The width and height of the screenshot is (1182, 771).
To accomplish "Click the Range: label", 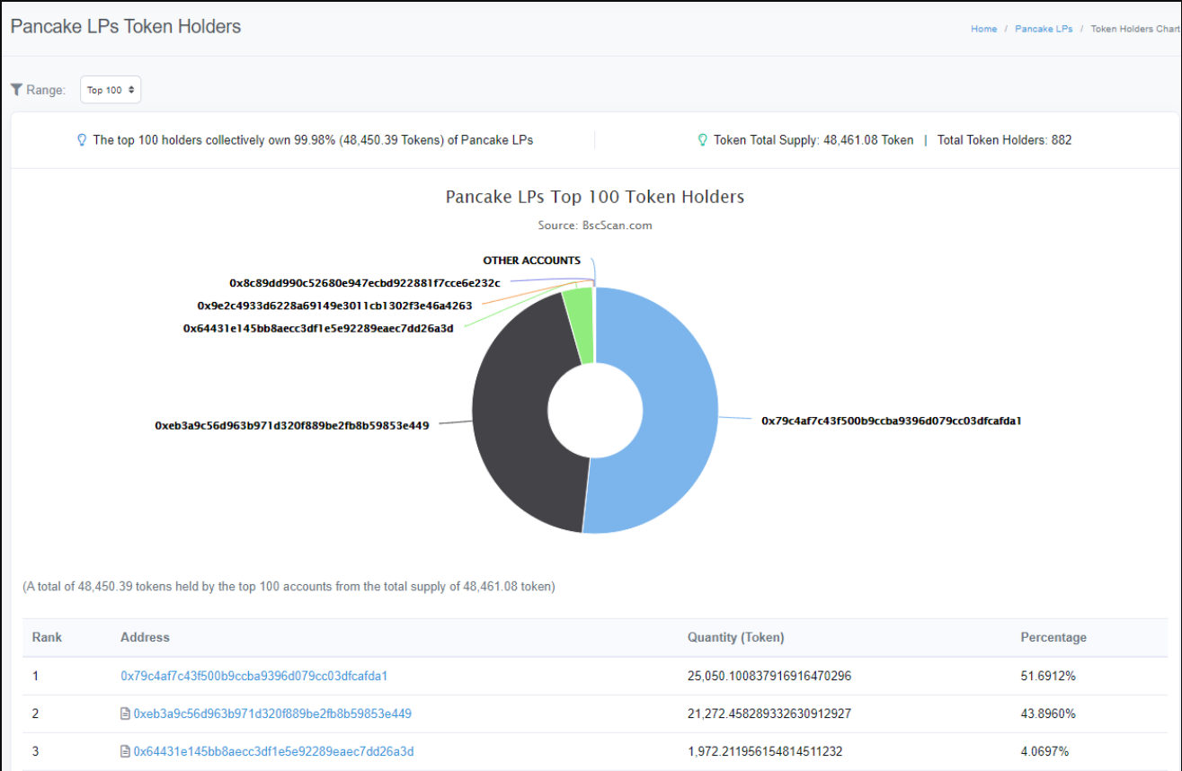I will click(46, 90).
